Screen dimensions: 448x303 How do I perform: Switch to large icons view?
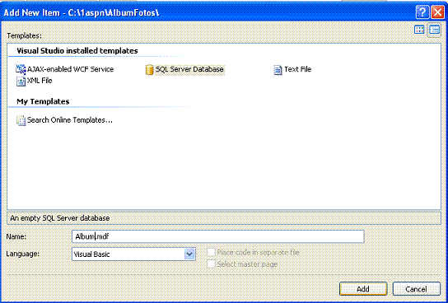click(419, 30)
